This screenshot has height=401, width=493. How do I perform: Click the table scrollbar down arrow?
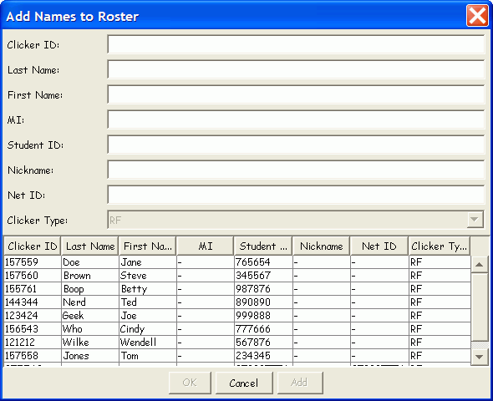[479, 357]
